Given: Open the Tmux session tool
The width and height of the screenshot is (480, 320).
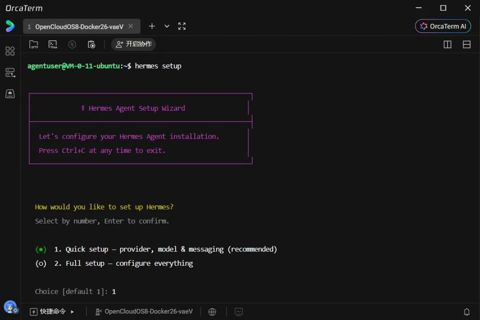Looking at the screenshot, I should pos(52,44).
